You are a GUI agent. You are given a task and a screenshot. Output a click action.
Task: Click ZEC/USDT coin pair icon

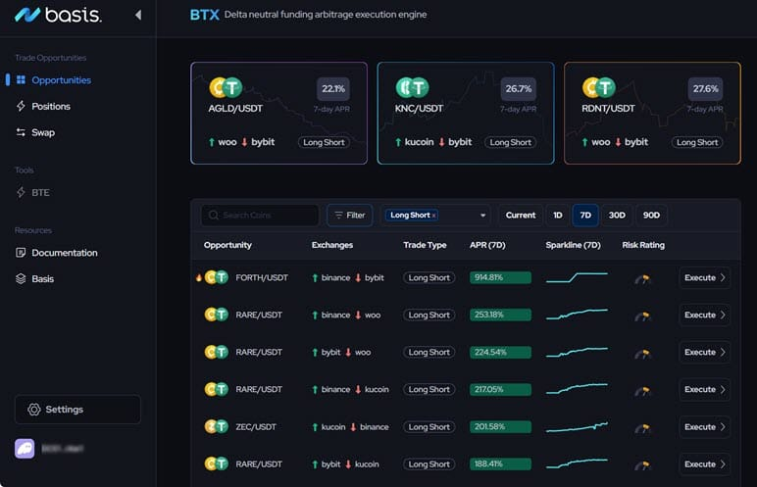[x=217, y=426]
